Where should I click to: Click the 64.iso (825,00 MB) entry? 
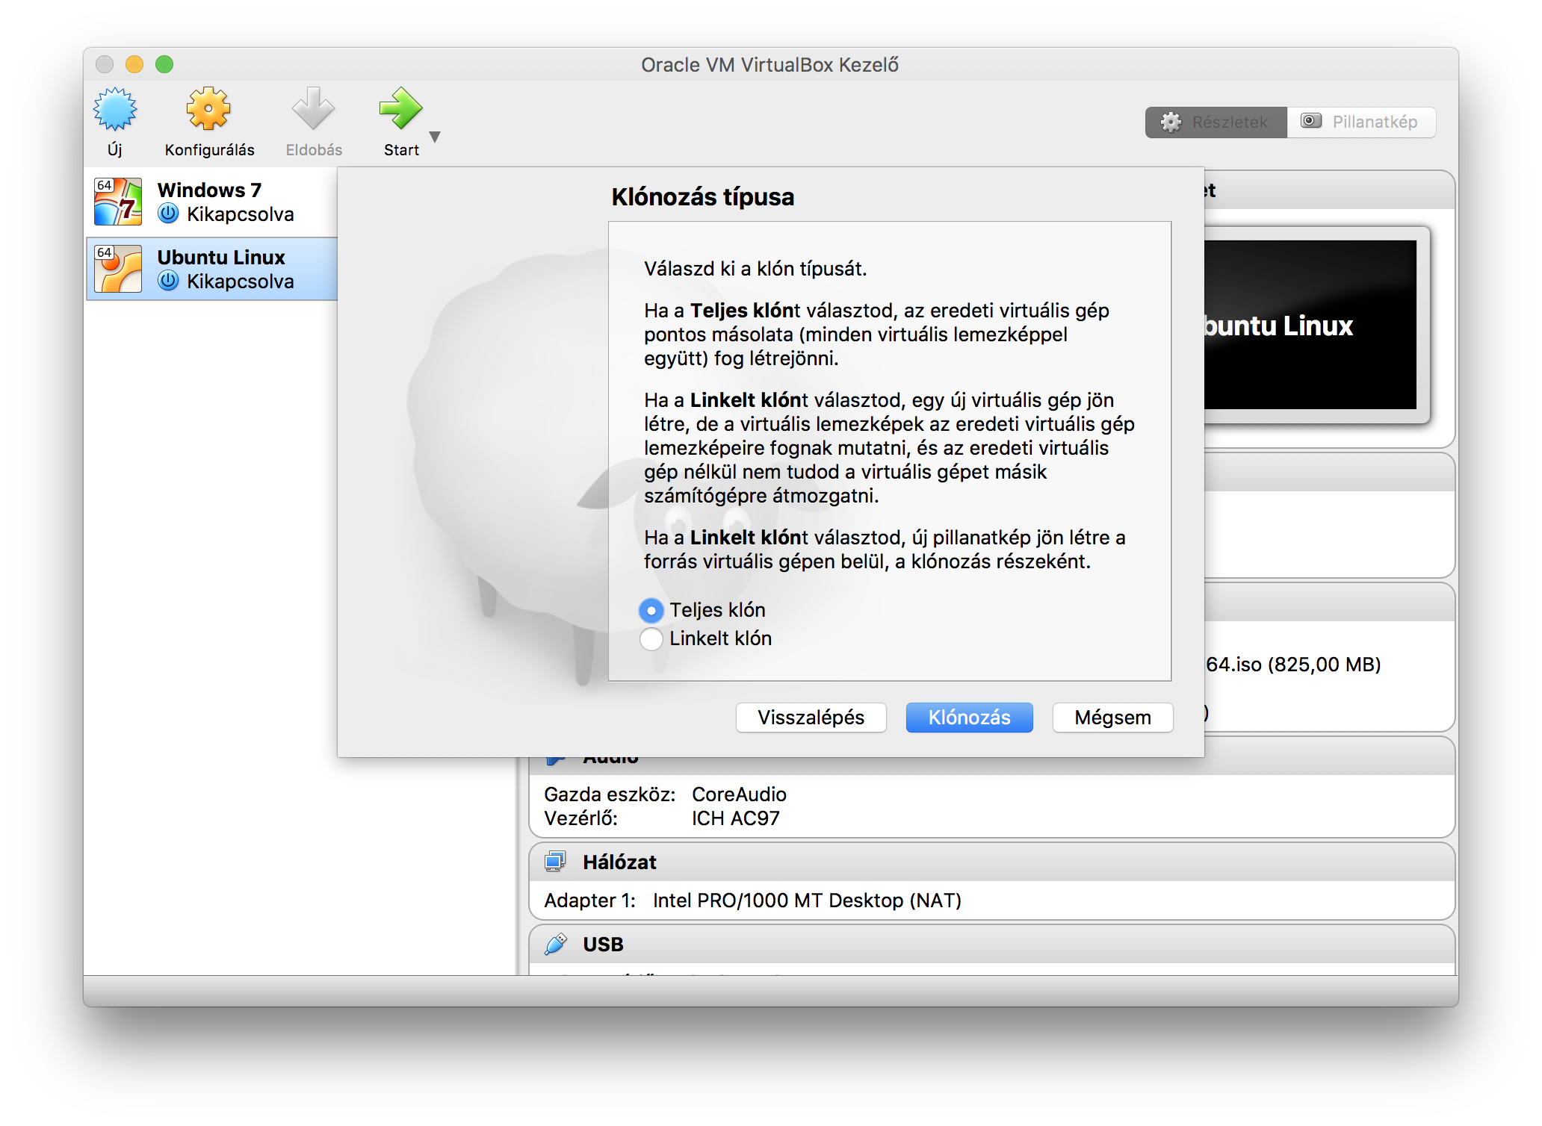click(x=1293, y=665)
